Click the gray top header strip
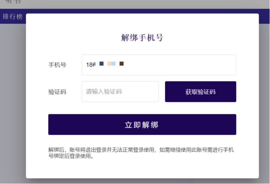The image size is (270, 184). click(147, 4)
